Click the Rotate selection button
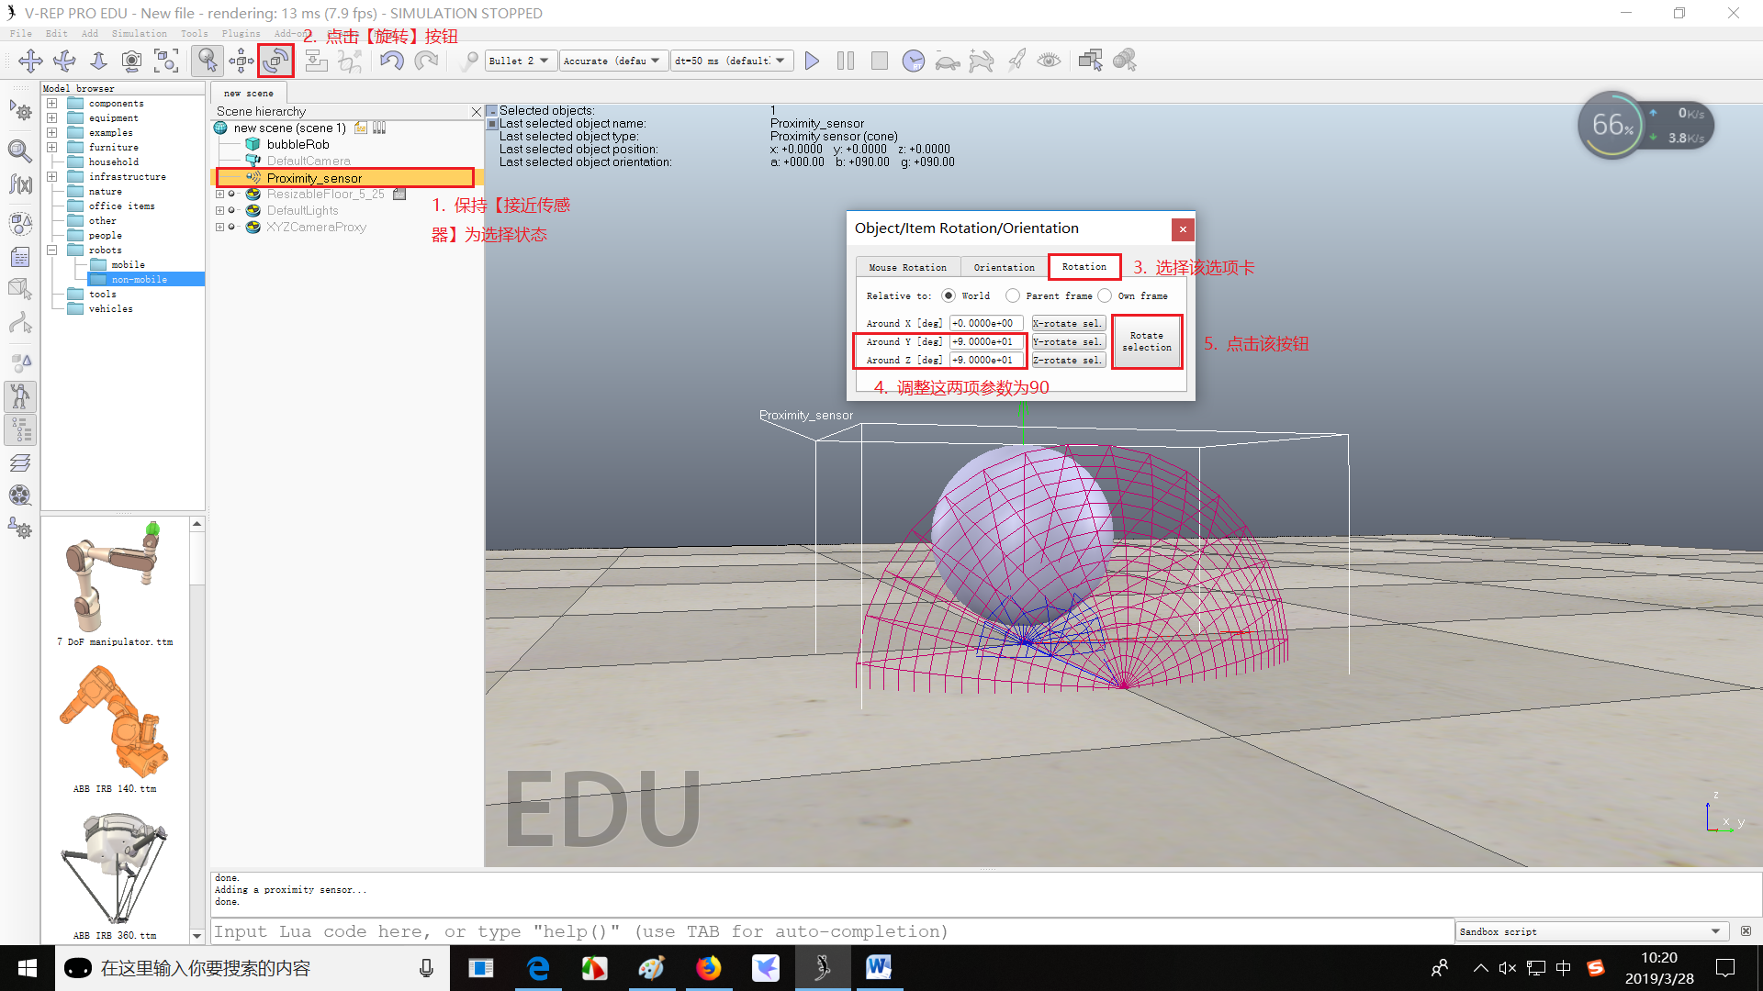The width and height of the screenshot is (1763, 991). [x=1146, y=341]
